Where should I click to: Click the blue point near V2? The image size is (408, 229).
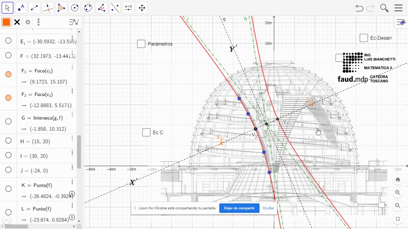255,129
